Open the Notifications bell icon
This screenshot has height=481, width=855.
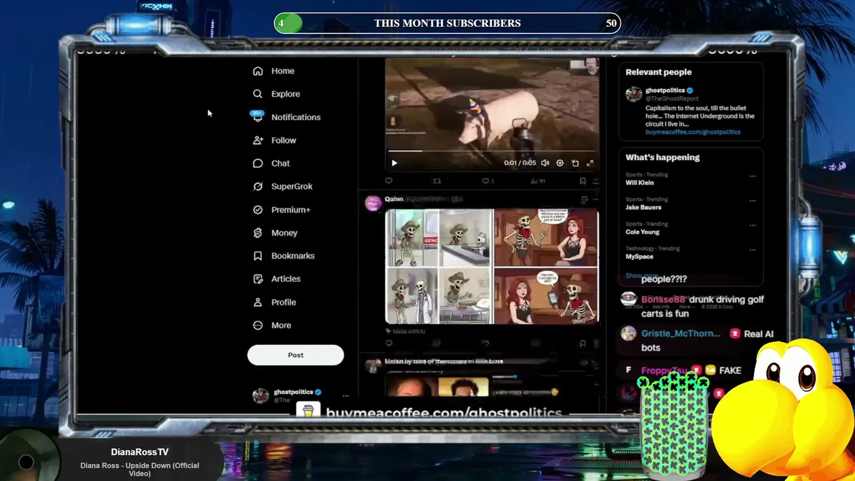click(258, 117)
